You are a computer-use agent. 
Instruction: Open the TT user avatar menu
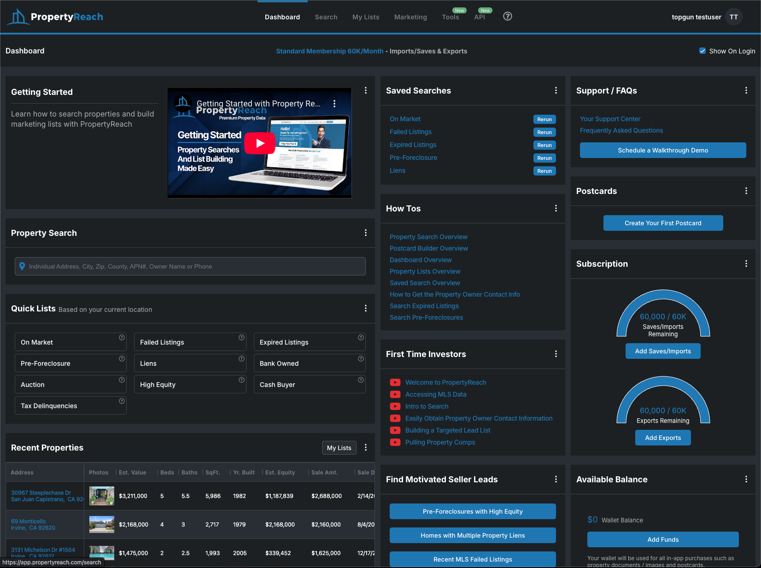[733, 17]
